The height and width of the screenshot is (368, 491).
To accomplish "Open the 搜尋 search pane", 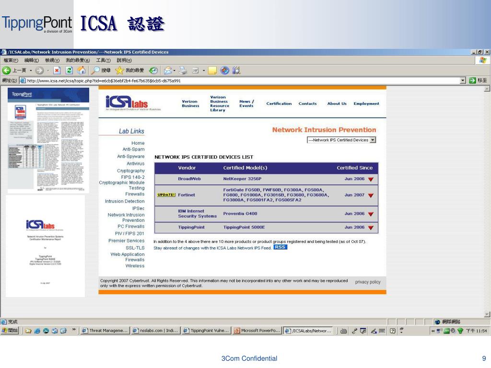I will coord(101,70).
